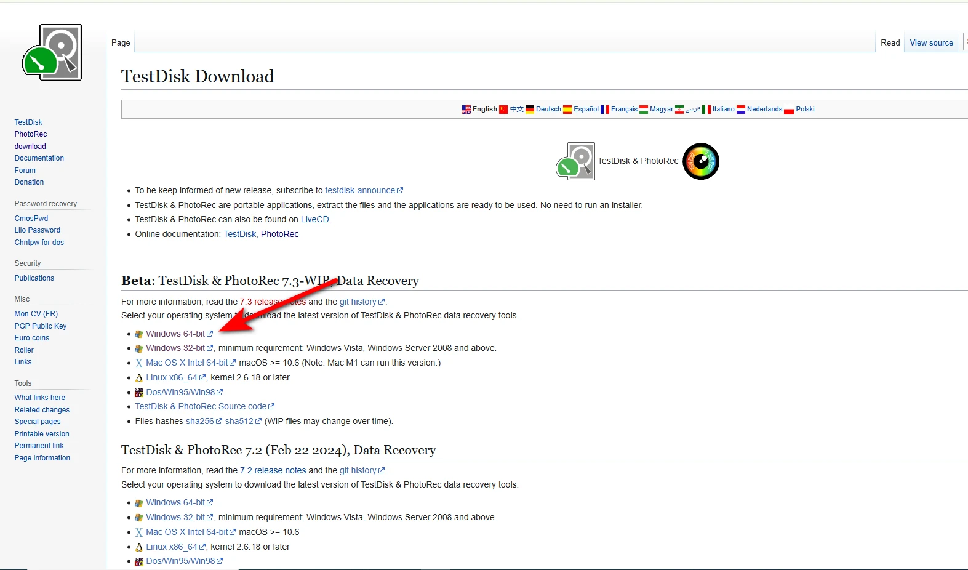Viewport: 968px width, 570px height.
Task: Click the French flag icon
Action: [x=605, y=110]
